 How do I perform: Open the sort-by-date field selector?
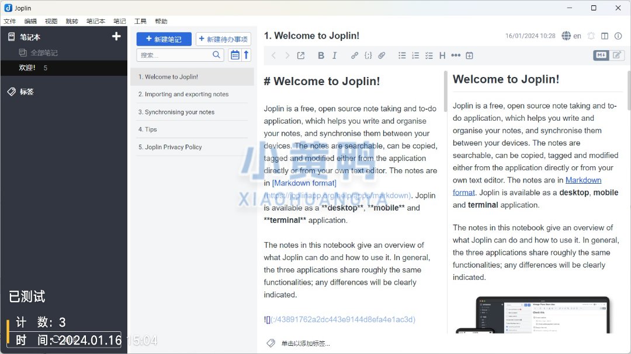[235, 55]
